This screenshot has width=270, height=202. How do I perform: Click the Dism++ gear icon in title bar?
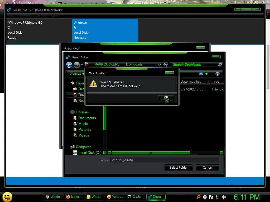click(9, 10)
